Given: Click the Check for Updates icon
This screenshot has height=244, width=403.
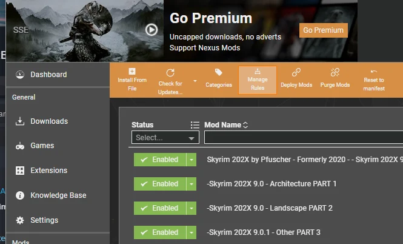Looking at the screenshot, I should [x=170, y=73].
